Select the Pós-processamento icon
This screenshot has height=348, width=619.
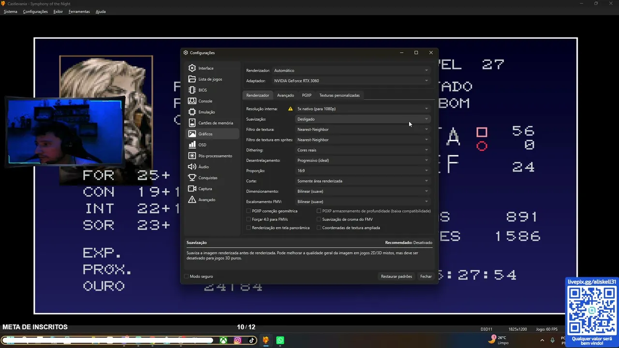(x=192, y=156)
